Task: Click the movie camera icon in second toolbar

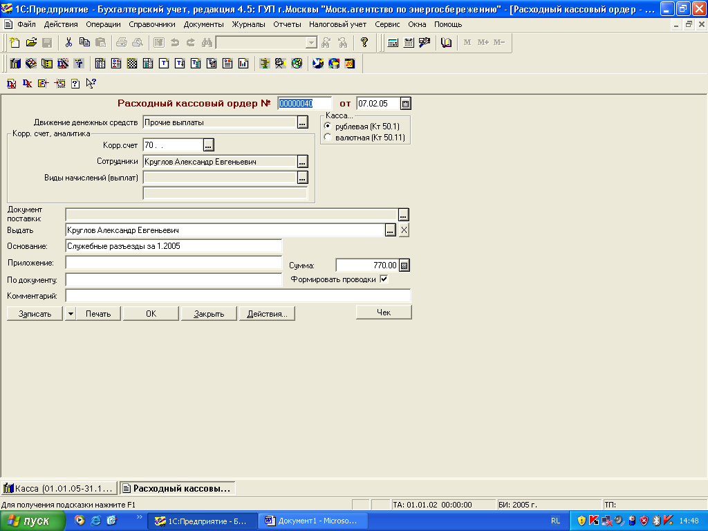Action: (281, 64)
